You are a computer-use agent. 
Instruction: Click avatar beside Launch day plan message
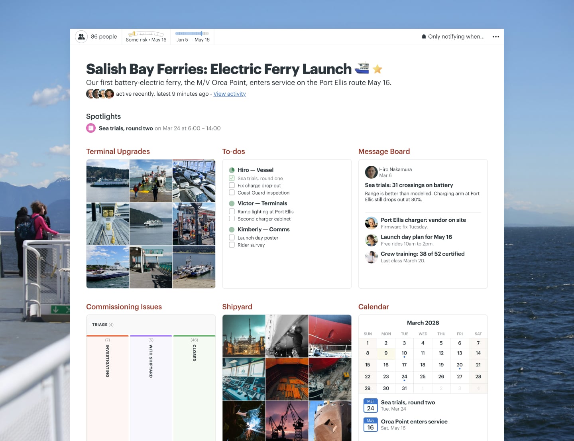point(371,240)
